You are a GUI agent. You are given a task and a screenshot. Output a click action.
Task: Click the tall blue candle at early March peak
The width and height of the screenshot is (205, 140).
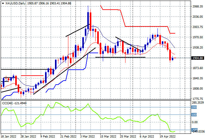88,21
